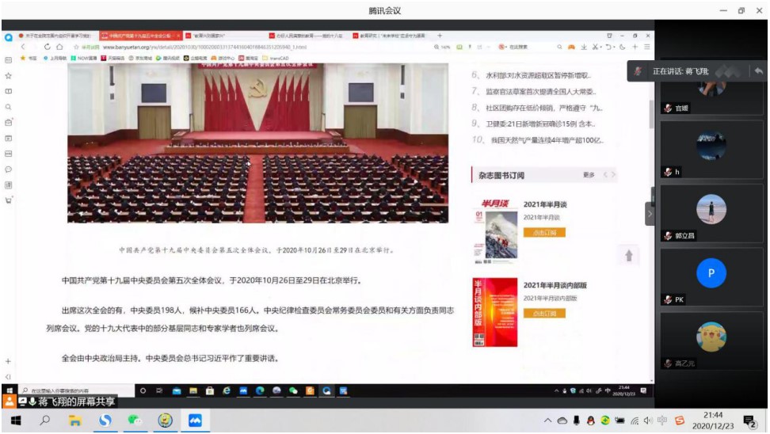Open Windows search from the outer taskbar
The width and height of the screenshot is (770, 434).
[44, 421]
